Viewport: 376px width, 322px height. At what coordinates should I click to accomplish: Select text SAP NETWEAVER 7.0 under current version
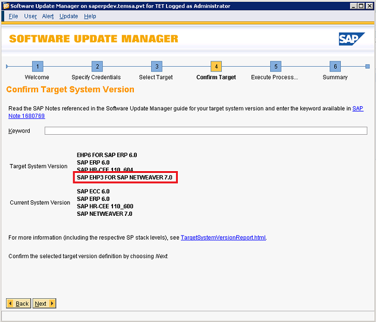point(104,213)
